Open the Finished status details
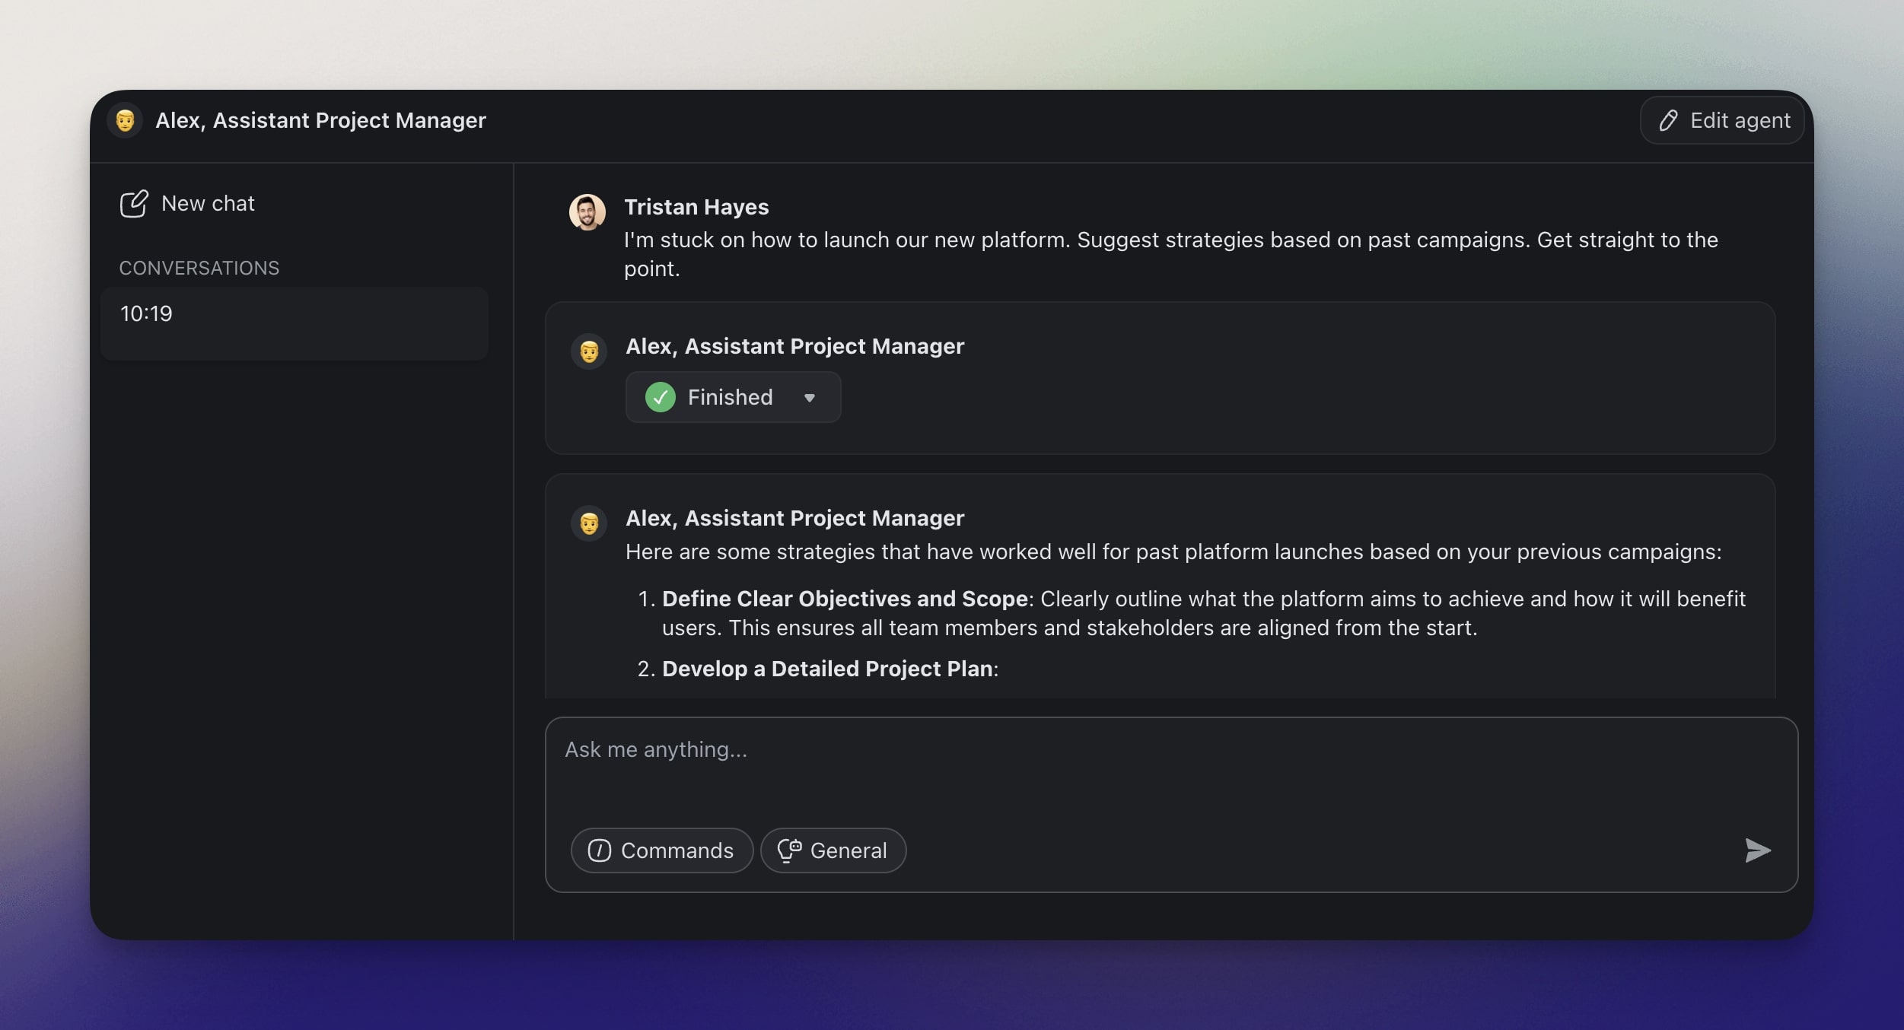The width and height of the screenshot is (1904, 1030). coord(729,397)
